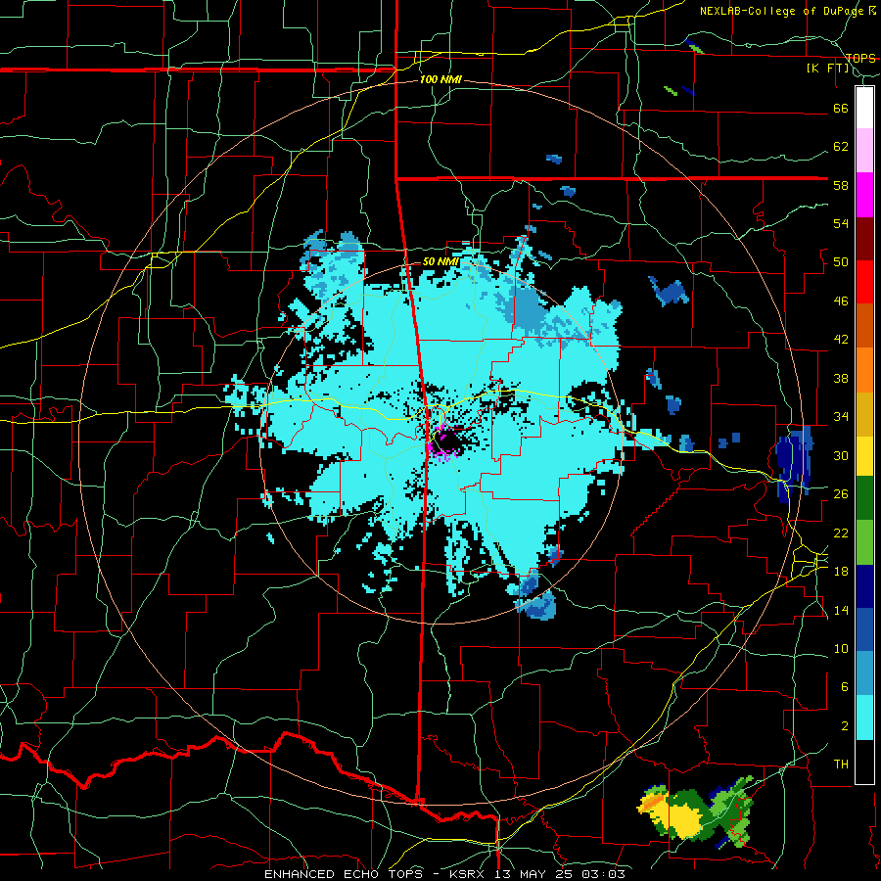
Task: Click the 34 legend value
Action: coord(841,417)
